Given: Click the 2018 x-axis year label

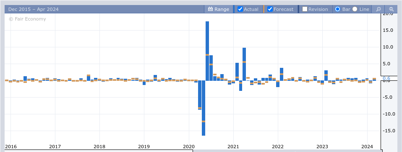Looking at the screenshot, I should [99, 147].
